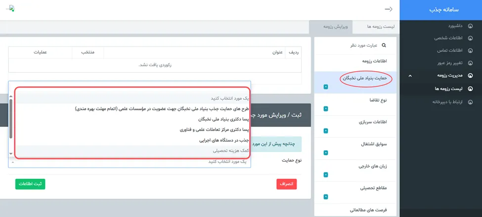Click the arrow icon in the top header
This screenshot has width=482, height=217.
point(389,9)
